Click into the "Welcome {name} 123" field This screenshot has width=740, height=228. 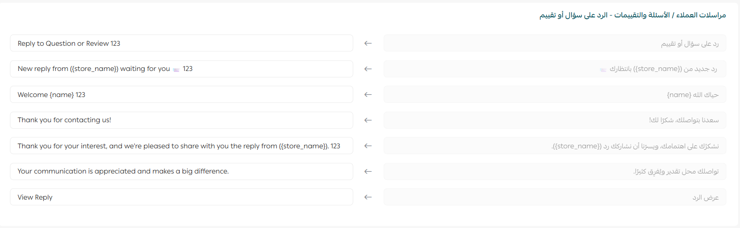(x=181, y=95)
